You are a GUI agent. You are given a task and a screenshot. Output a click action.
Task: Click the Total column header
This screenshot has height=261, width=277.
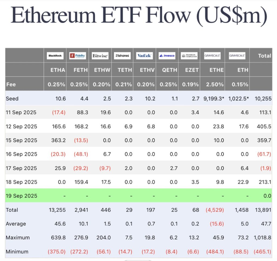click(264, 56)
